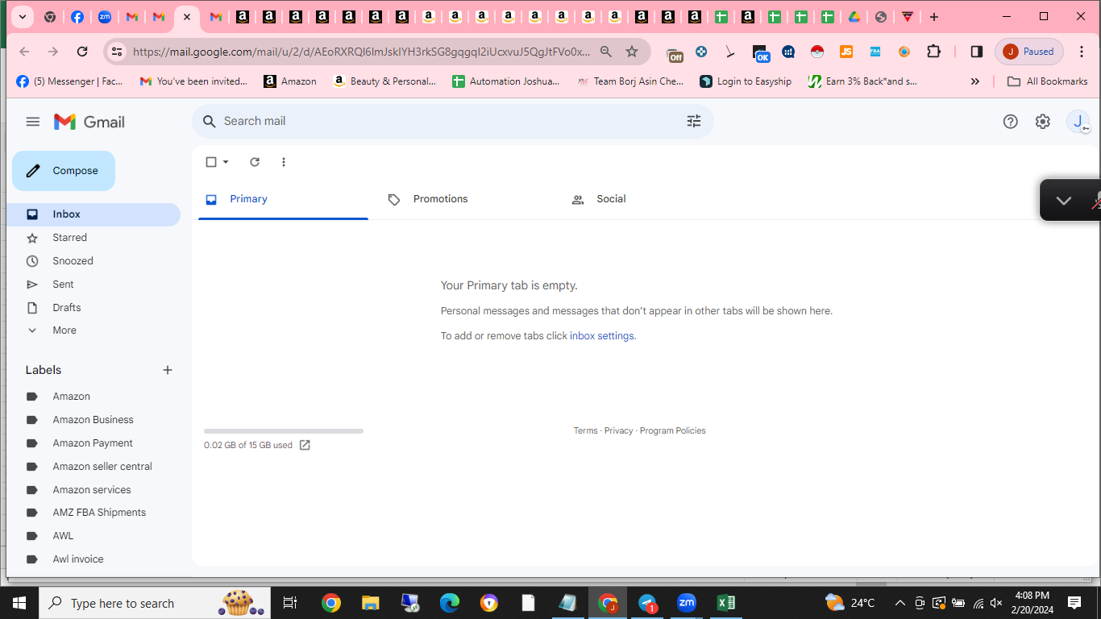Tick the select-all messages checkbox
This screenshot has height=619, width=1101.
[x=211, y=162]
